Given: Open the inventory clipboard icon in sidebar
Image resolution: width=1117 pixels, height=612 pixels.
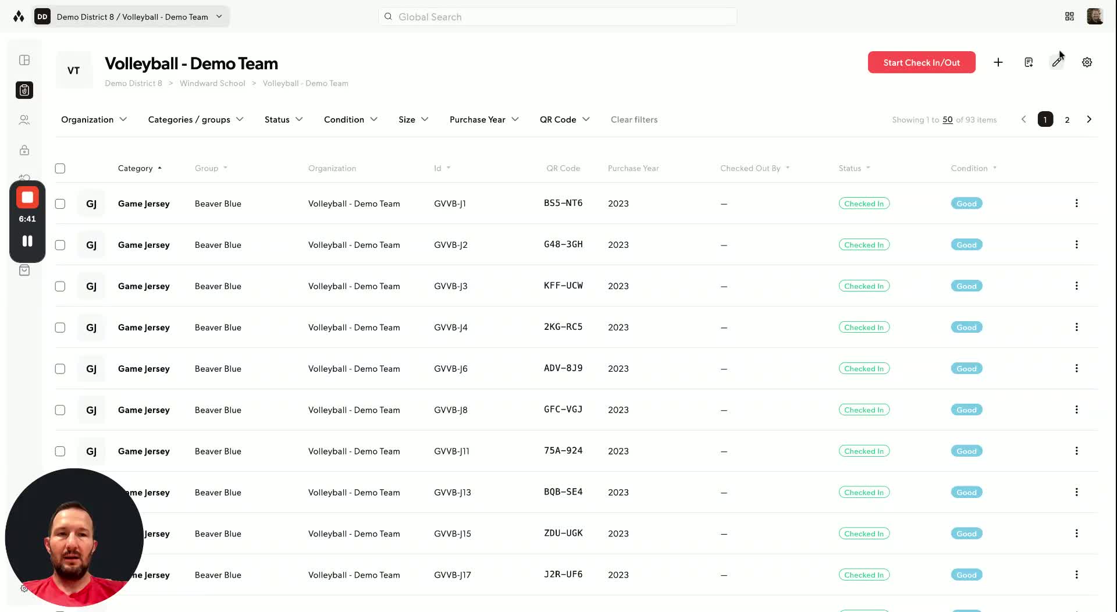Looking at the screenshot, I should [x=24, y=90].
